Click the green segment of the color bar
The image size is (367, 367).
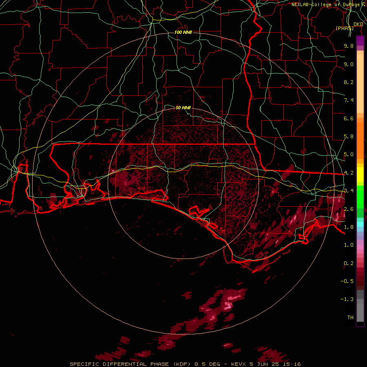[x=360, y=201]
